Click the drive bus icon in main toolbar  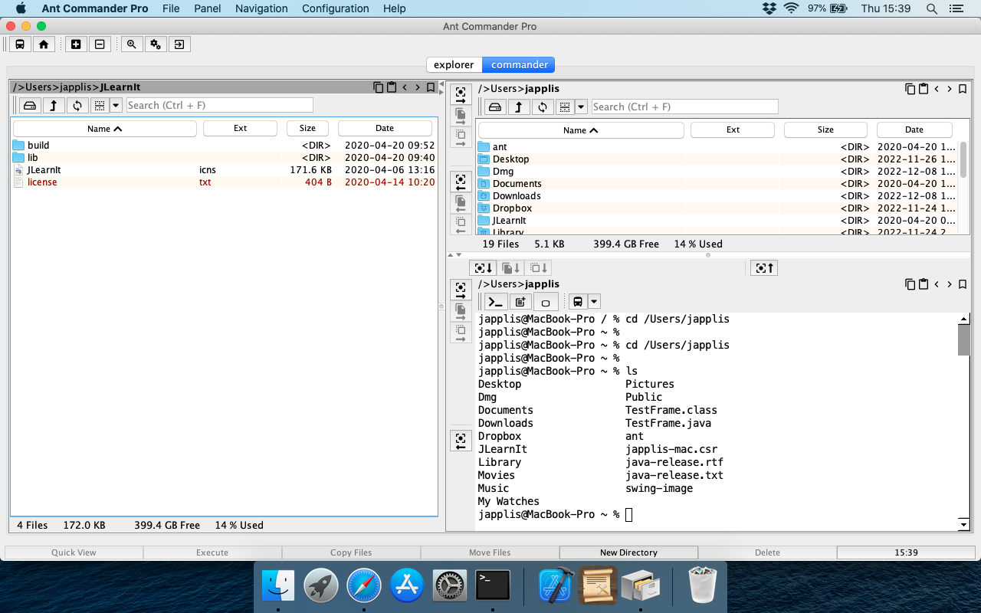(20, 44)
